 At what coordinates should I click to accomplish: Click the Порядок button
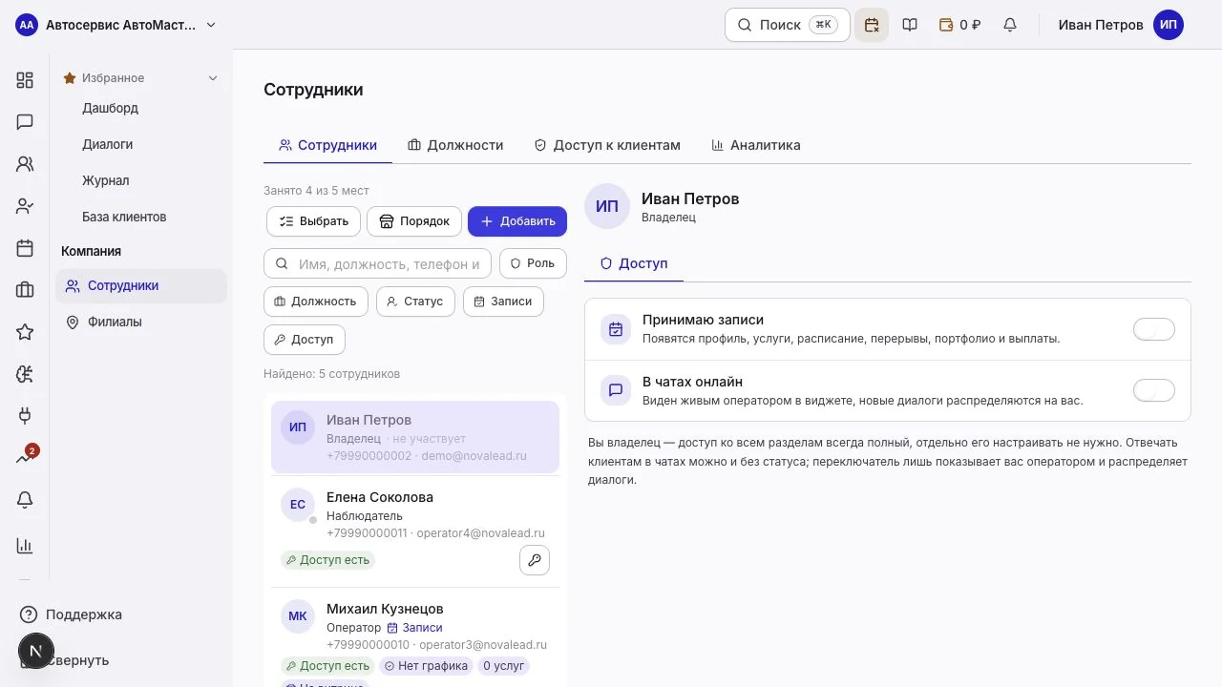pos(414,221)
